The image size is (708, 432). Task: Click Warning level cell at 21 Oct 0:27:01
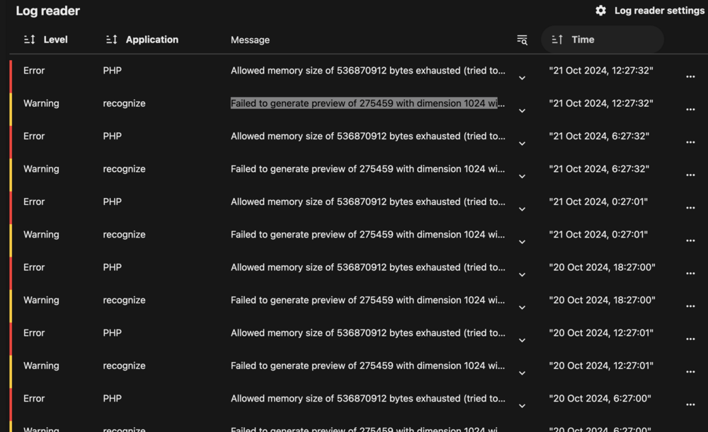click(41, 235)
